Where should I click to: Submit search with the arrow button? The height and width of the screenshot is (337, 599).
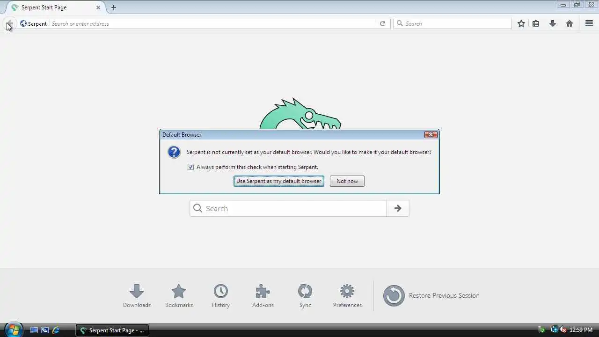[x=398, y=208]
